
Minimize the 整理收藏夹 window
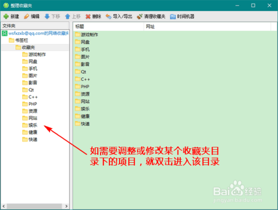tap(237, 6)
